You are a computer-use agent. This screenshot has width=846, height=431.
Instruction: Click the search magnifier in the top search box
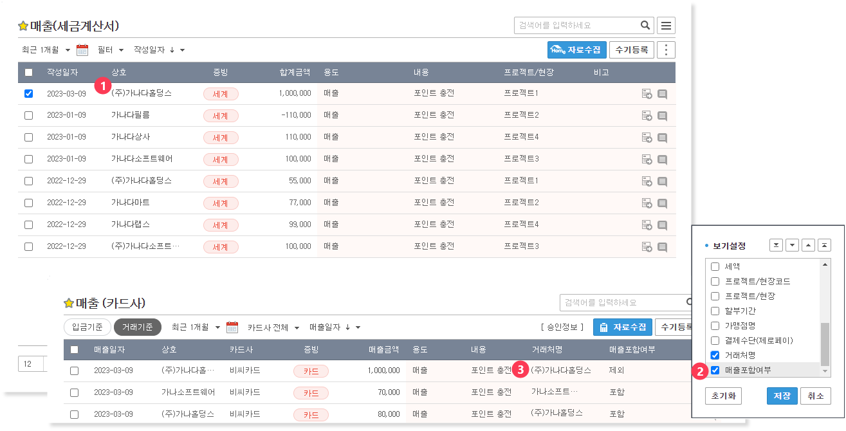(x=645, y=26)
